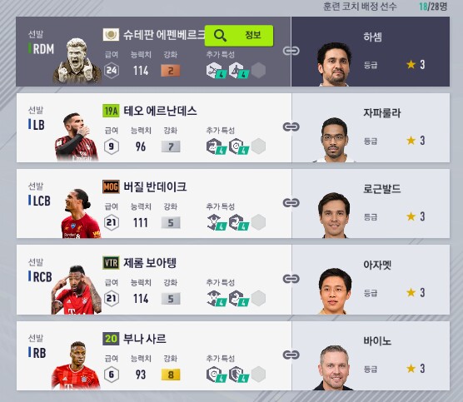Click coach 아자멧 portrait

(335, 291)
